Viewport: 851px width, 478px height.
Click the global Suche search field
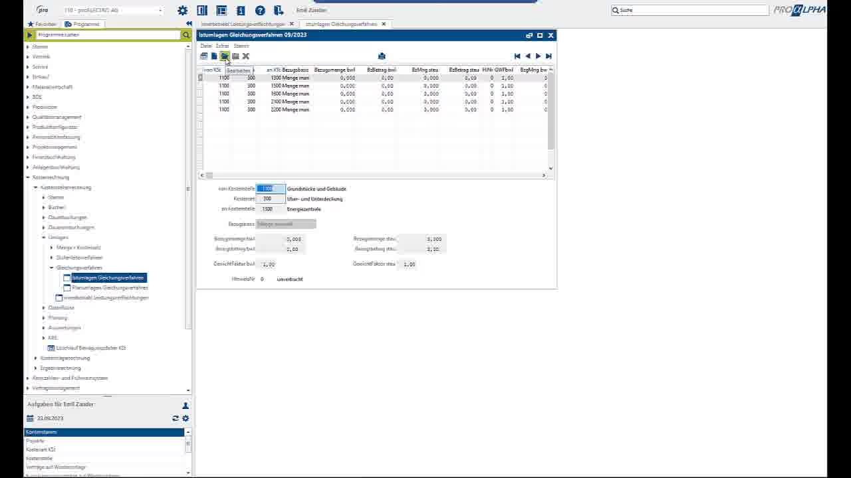pos(689,10)
